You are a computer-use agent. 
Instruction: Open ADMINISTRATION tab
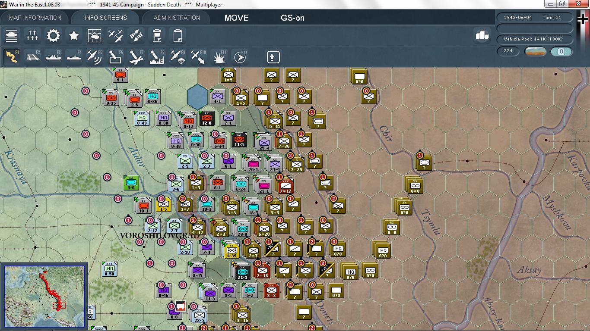point(177,18)
